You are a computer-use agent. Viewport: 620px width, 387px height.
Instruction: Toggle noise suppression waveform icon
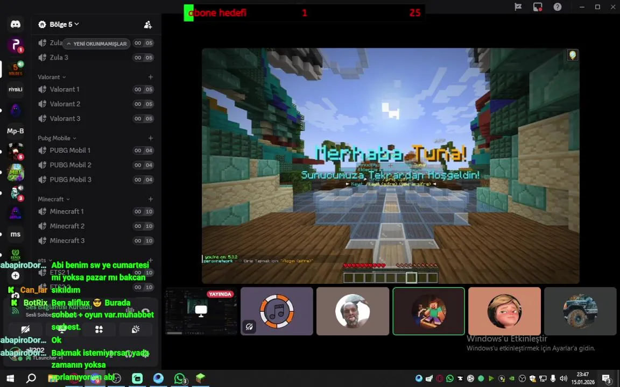point(130,311)
